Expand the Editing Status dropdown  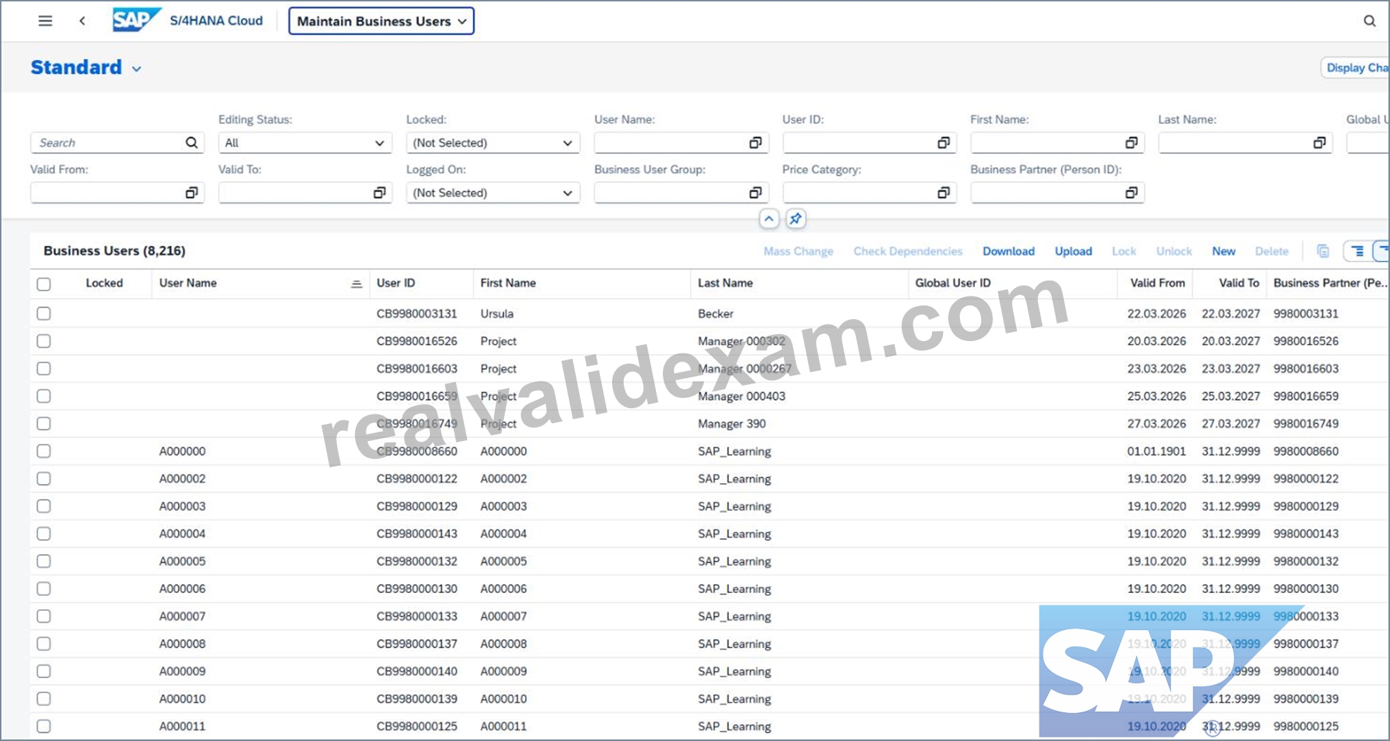coord(305,142)
